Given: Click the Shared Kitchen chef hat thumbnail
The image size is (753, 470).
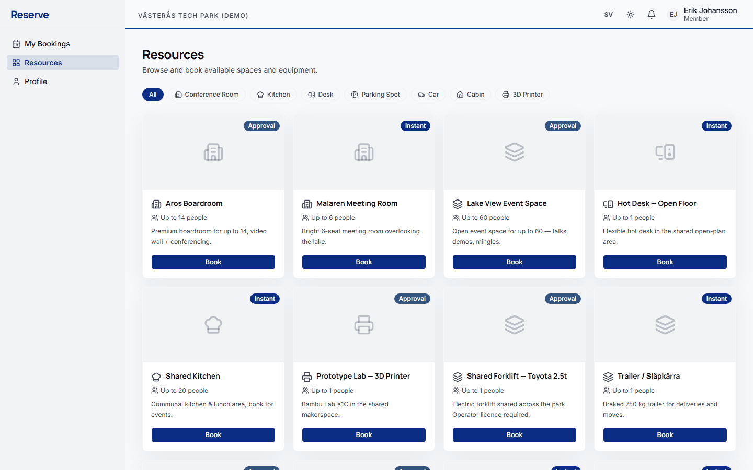Looking at the screenshot, I should 213,325.
